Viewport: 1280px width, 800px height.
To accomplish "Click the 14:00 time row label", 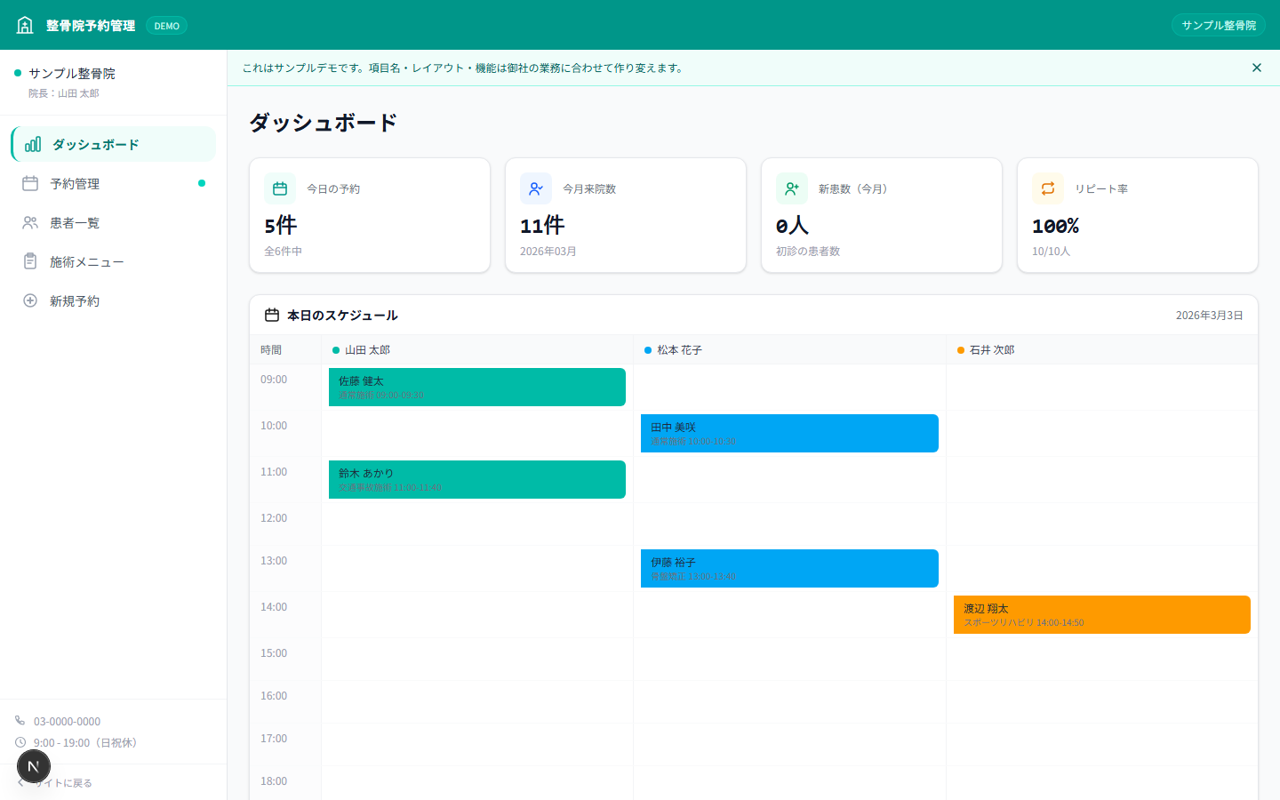I will click(274, 607).
